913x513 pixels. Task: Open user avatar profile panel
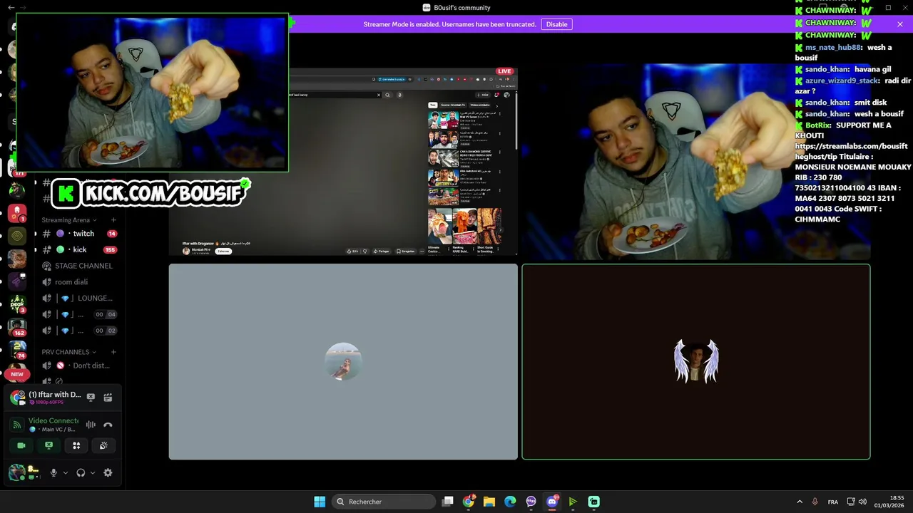[17, 472]
